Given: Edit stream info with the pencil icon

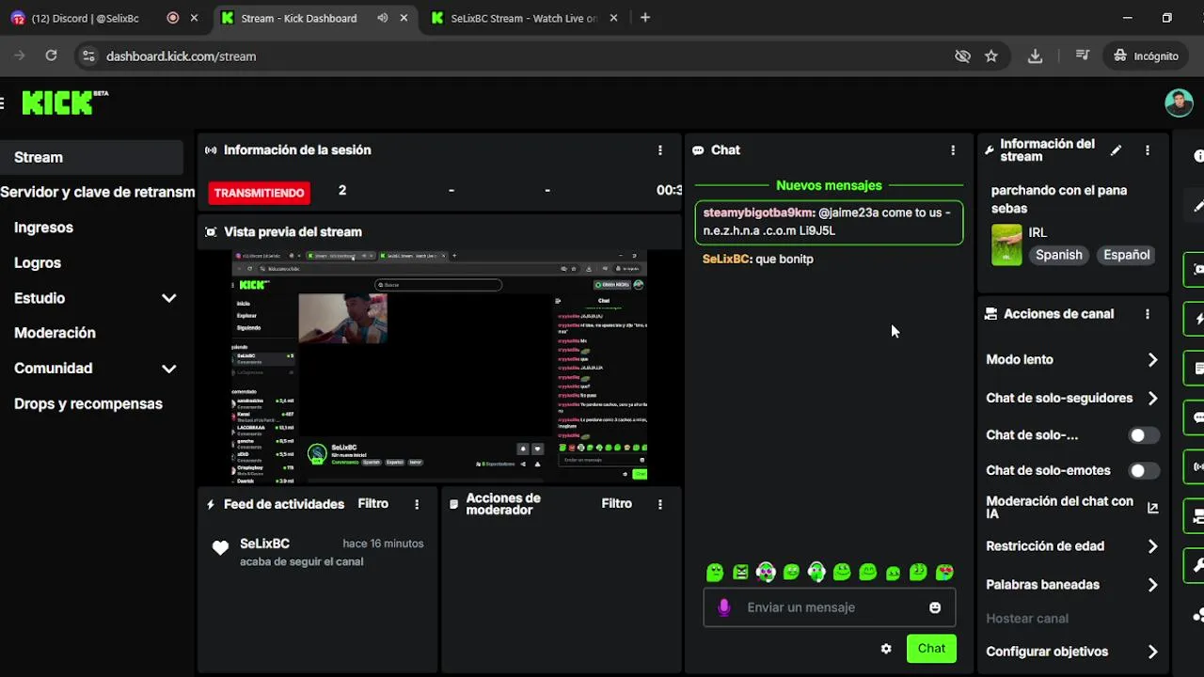Looking at the screenshot, I should point(1116,150).
